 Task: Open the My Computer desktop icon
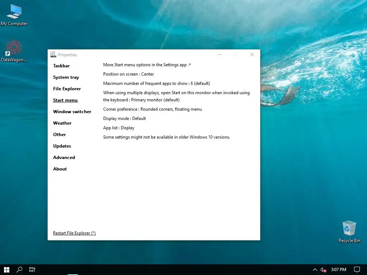pyautogui.click(x=14, y=15)
